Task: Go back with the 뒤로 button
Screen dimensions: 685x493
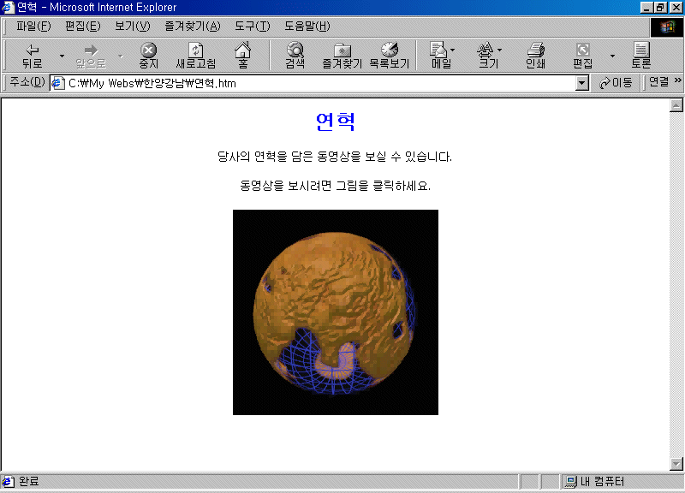Action: [x=33, y=56]
